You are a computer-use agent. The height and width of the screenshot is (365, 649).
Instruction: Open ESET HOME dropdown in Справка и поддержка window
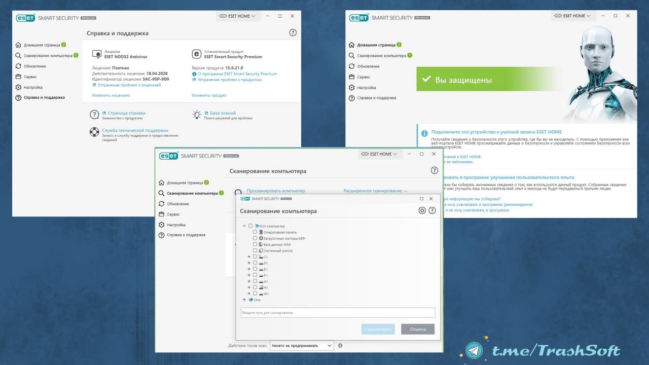(239, 16)
